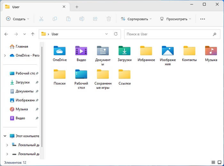
Task: Close the User tab
Action: pos(64,7)
